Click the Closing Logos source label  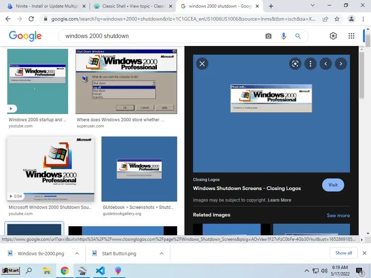206,180
